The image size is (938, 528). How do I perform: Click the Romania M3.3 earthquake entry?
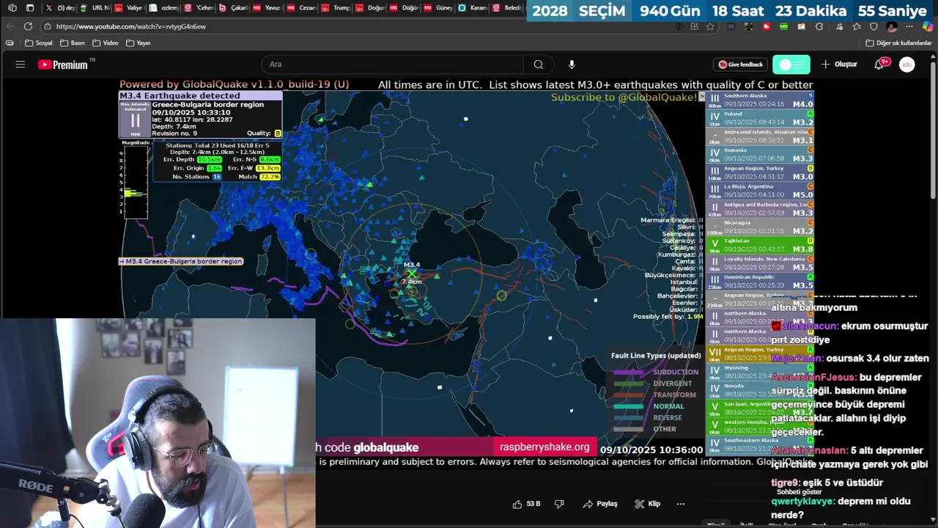coord(760,154)
